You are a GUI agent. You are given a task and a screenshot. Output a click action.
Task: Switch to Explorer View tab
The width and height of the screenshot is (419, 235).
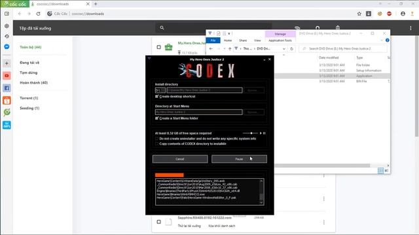pyautogui.click(x=257, y=40)
